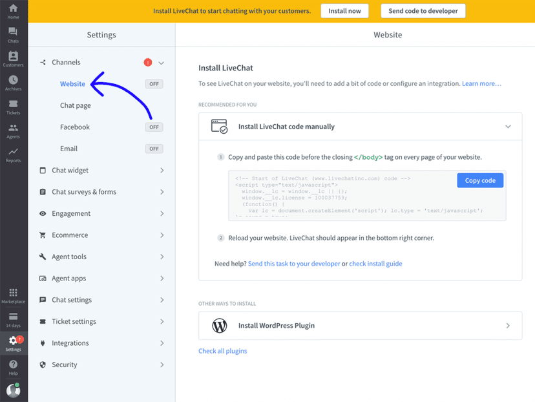View Reports via the chart icon
Image resolution: width=535 pixels, height=402 pixels.
[13, 155]
